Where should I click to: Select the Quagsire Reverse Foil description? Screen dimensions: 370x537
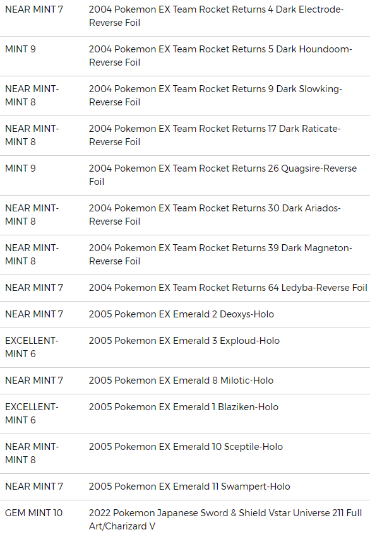223,175
